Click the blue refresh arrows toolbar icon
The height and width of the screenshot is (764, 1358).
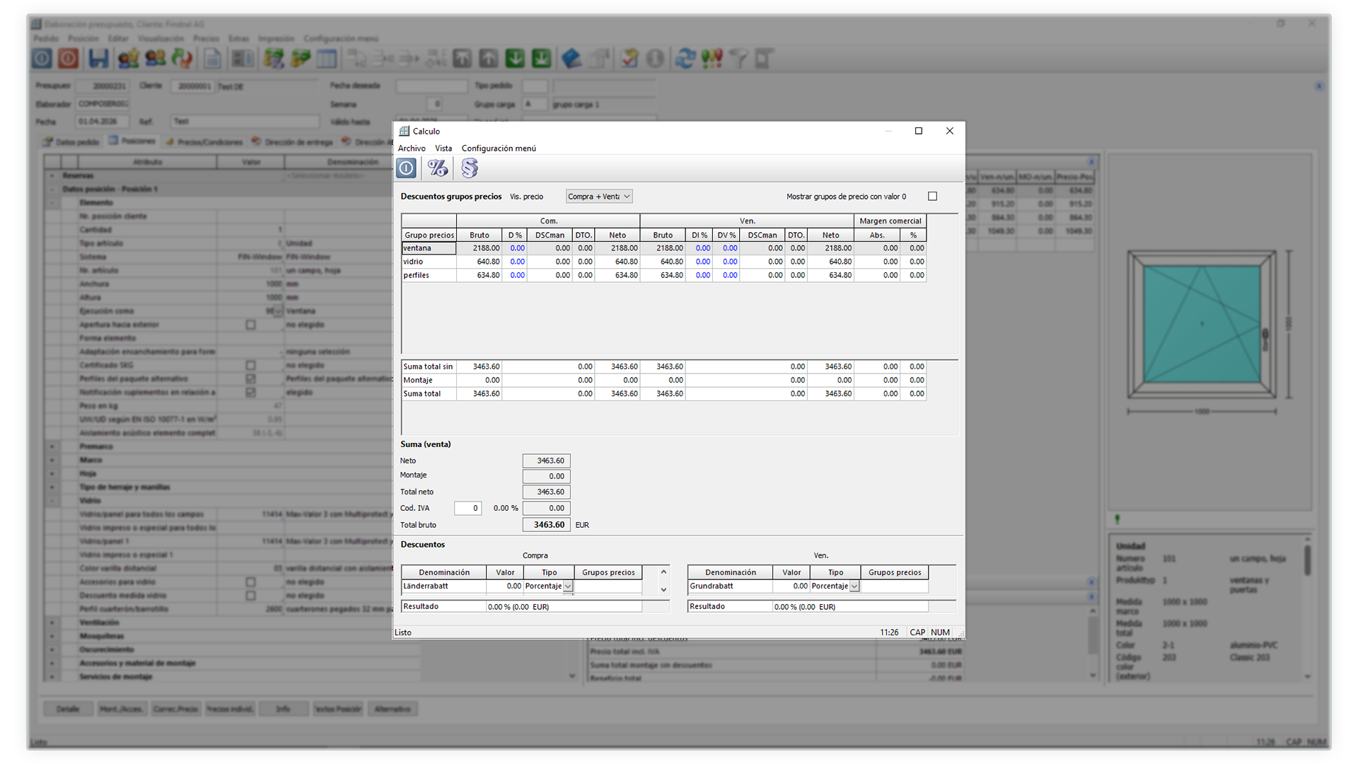(684, 59)
